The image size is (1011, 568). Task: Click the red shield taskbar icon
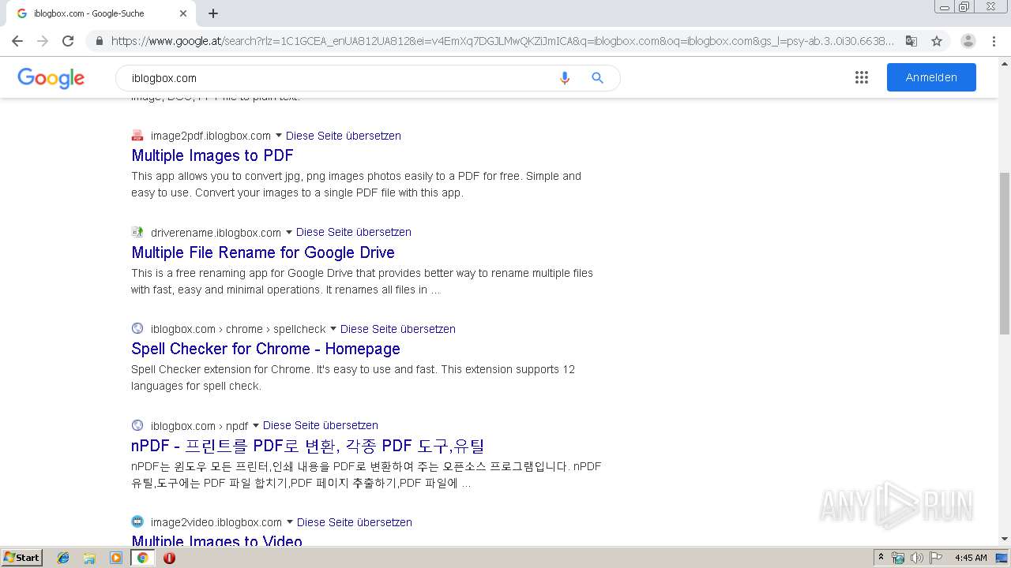[x=169, y=558]
